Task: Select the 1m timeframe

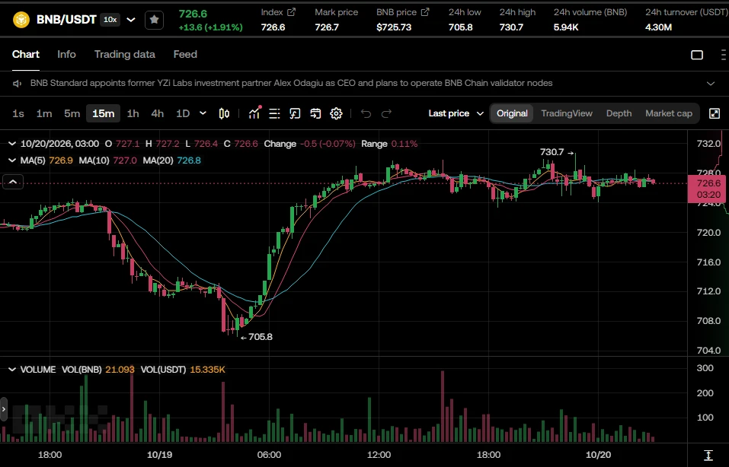Action: pyautogui.click(x=44, y=113)
